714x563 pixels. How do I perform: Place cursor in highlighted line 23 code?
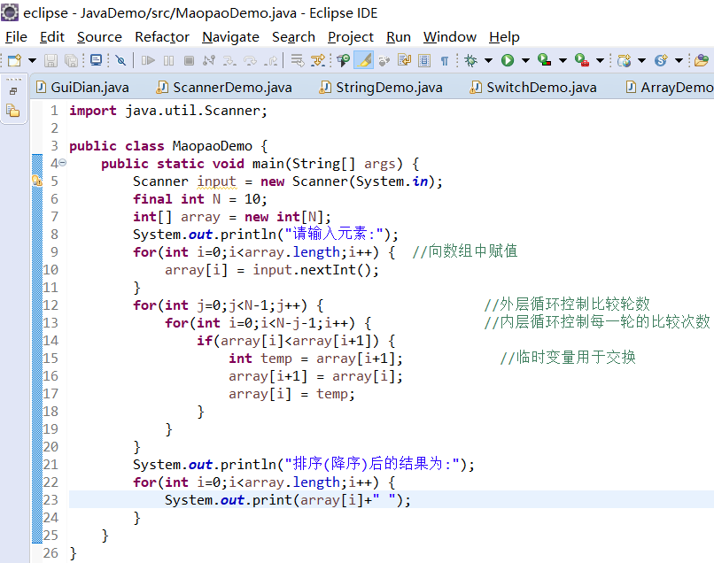[x=287, y=500]
